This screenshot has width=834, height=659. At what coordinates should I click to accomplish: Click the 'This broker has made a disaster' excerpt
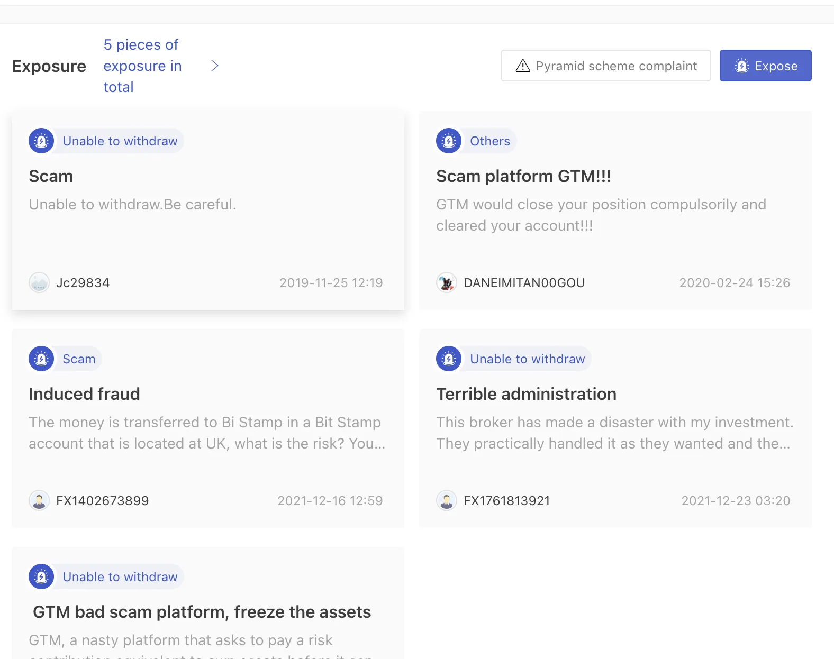(x=615, y=433)
